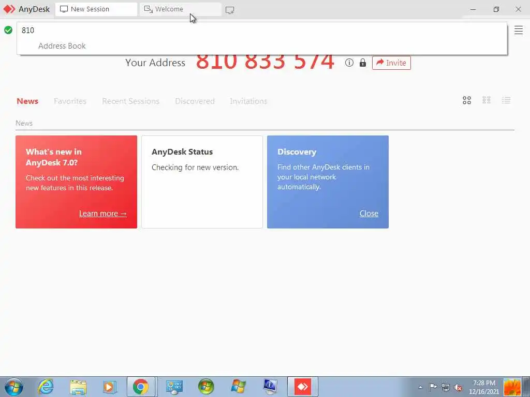Click the info icon next to Your Address
The height and width of the screenshot is (397, 530).
[349, 63]
